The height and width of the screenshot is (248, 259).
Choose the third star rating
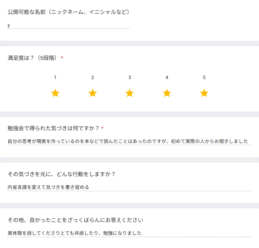click(x=130, y=93)
